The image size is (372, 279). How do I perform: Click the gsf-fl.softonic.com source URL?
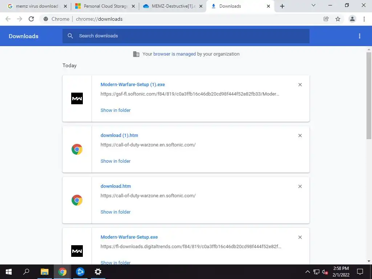point(190,94)
